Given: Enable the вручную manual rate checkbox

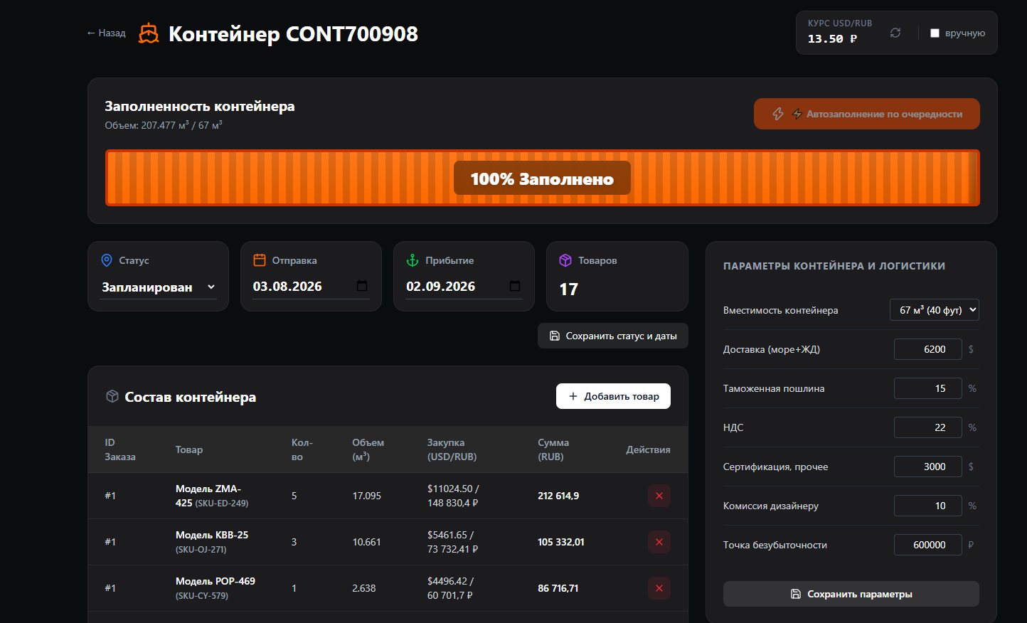Looking at the screenshot, I should click(x=935, y=33).
